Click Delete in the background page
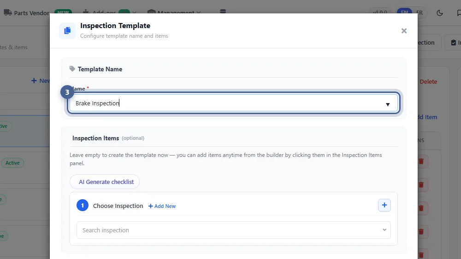 click(428, 82)
